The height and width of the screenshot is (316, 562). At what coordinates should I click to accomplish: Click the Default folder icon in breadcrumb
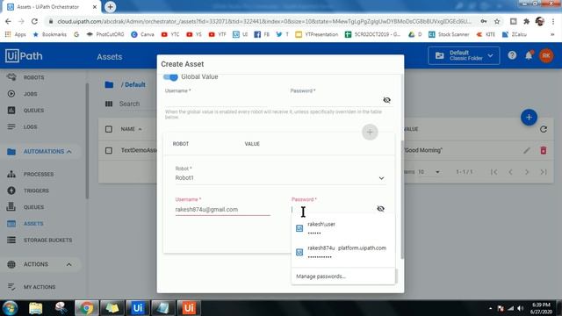pyautogui.click(x=109, y=85)
